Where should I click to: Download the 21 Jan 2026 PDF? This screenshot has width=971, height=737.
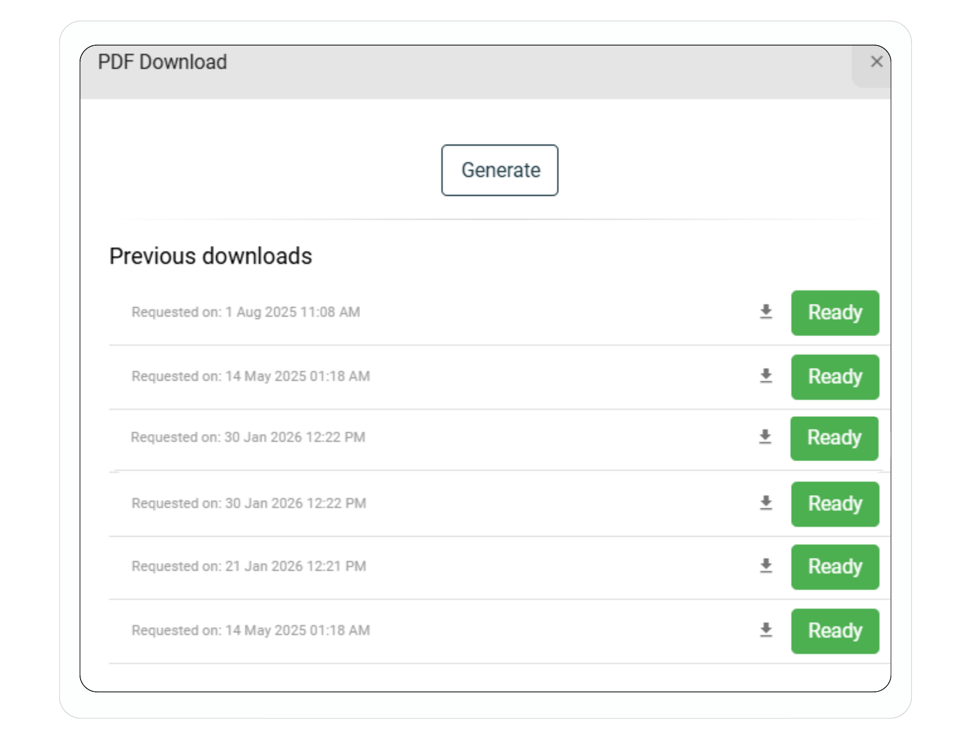pyautogui.click(x=765, y=566)
